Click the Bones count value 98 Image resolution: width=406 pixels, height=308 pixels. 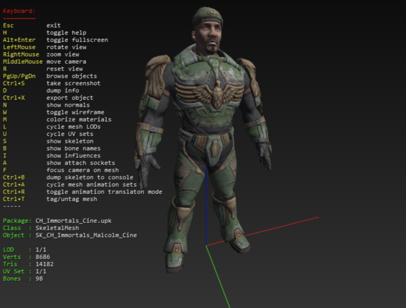pos(39,278)
